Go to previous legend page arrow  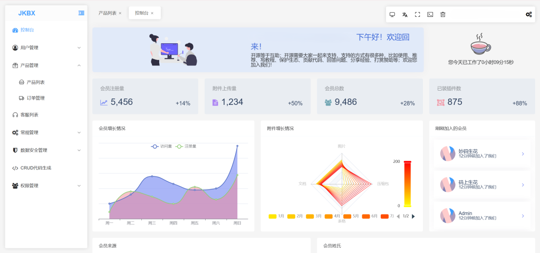(399, 216)
